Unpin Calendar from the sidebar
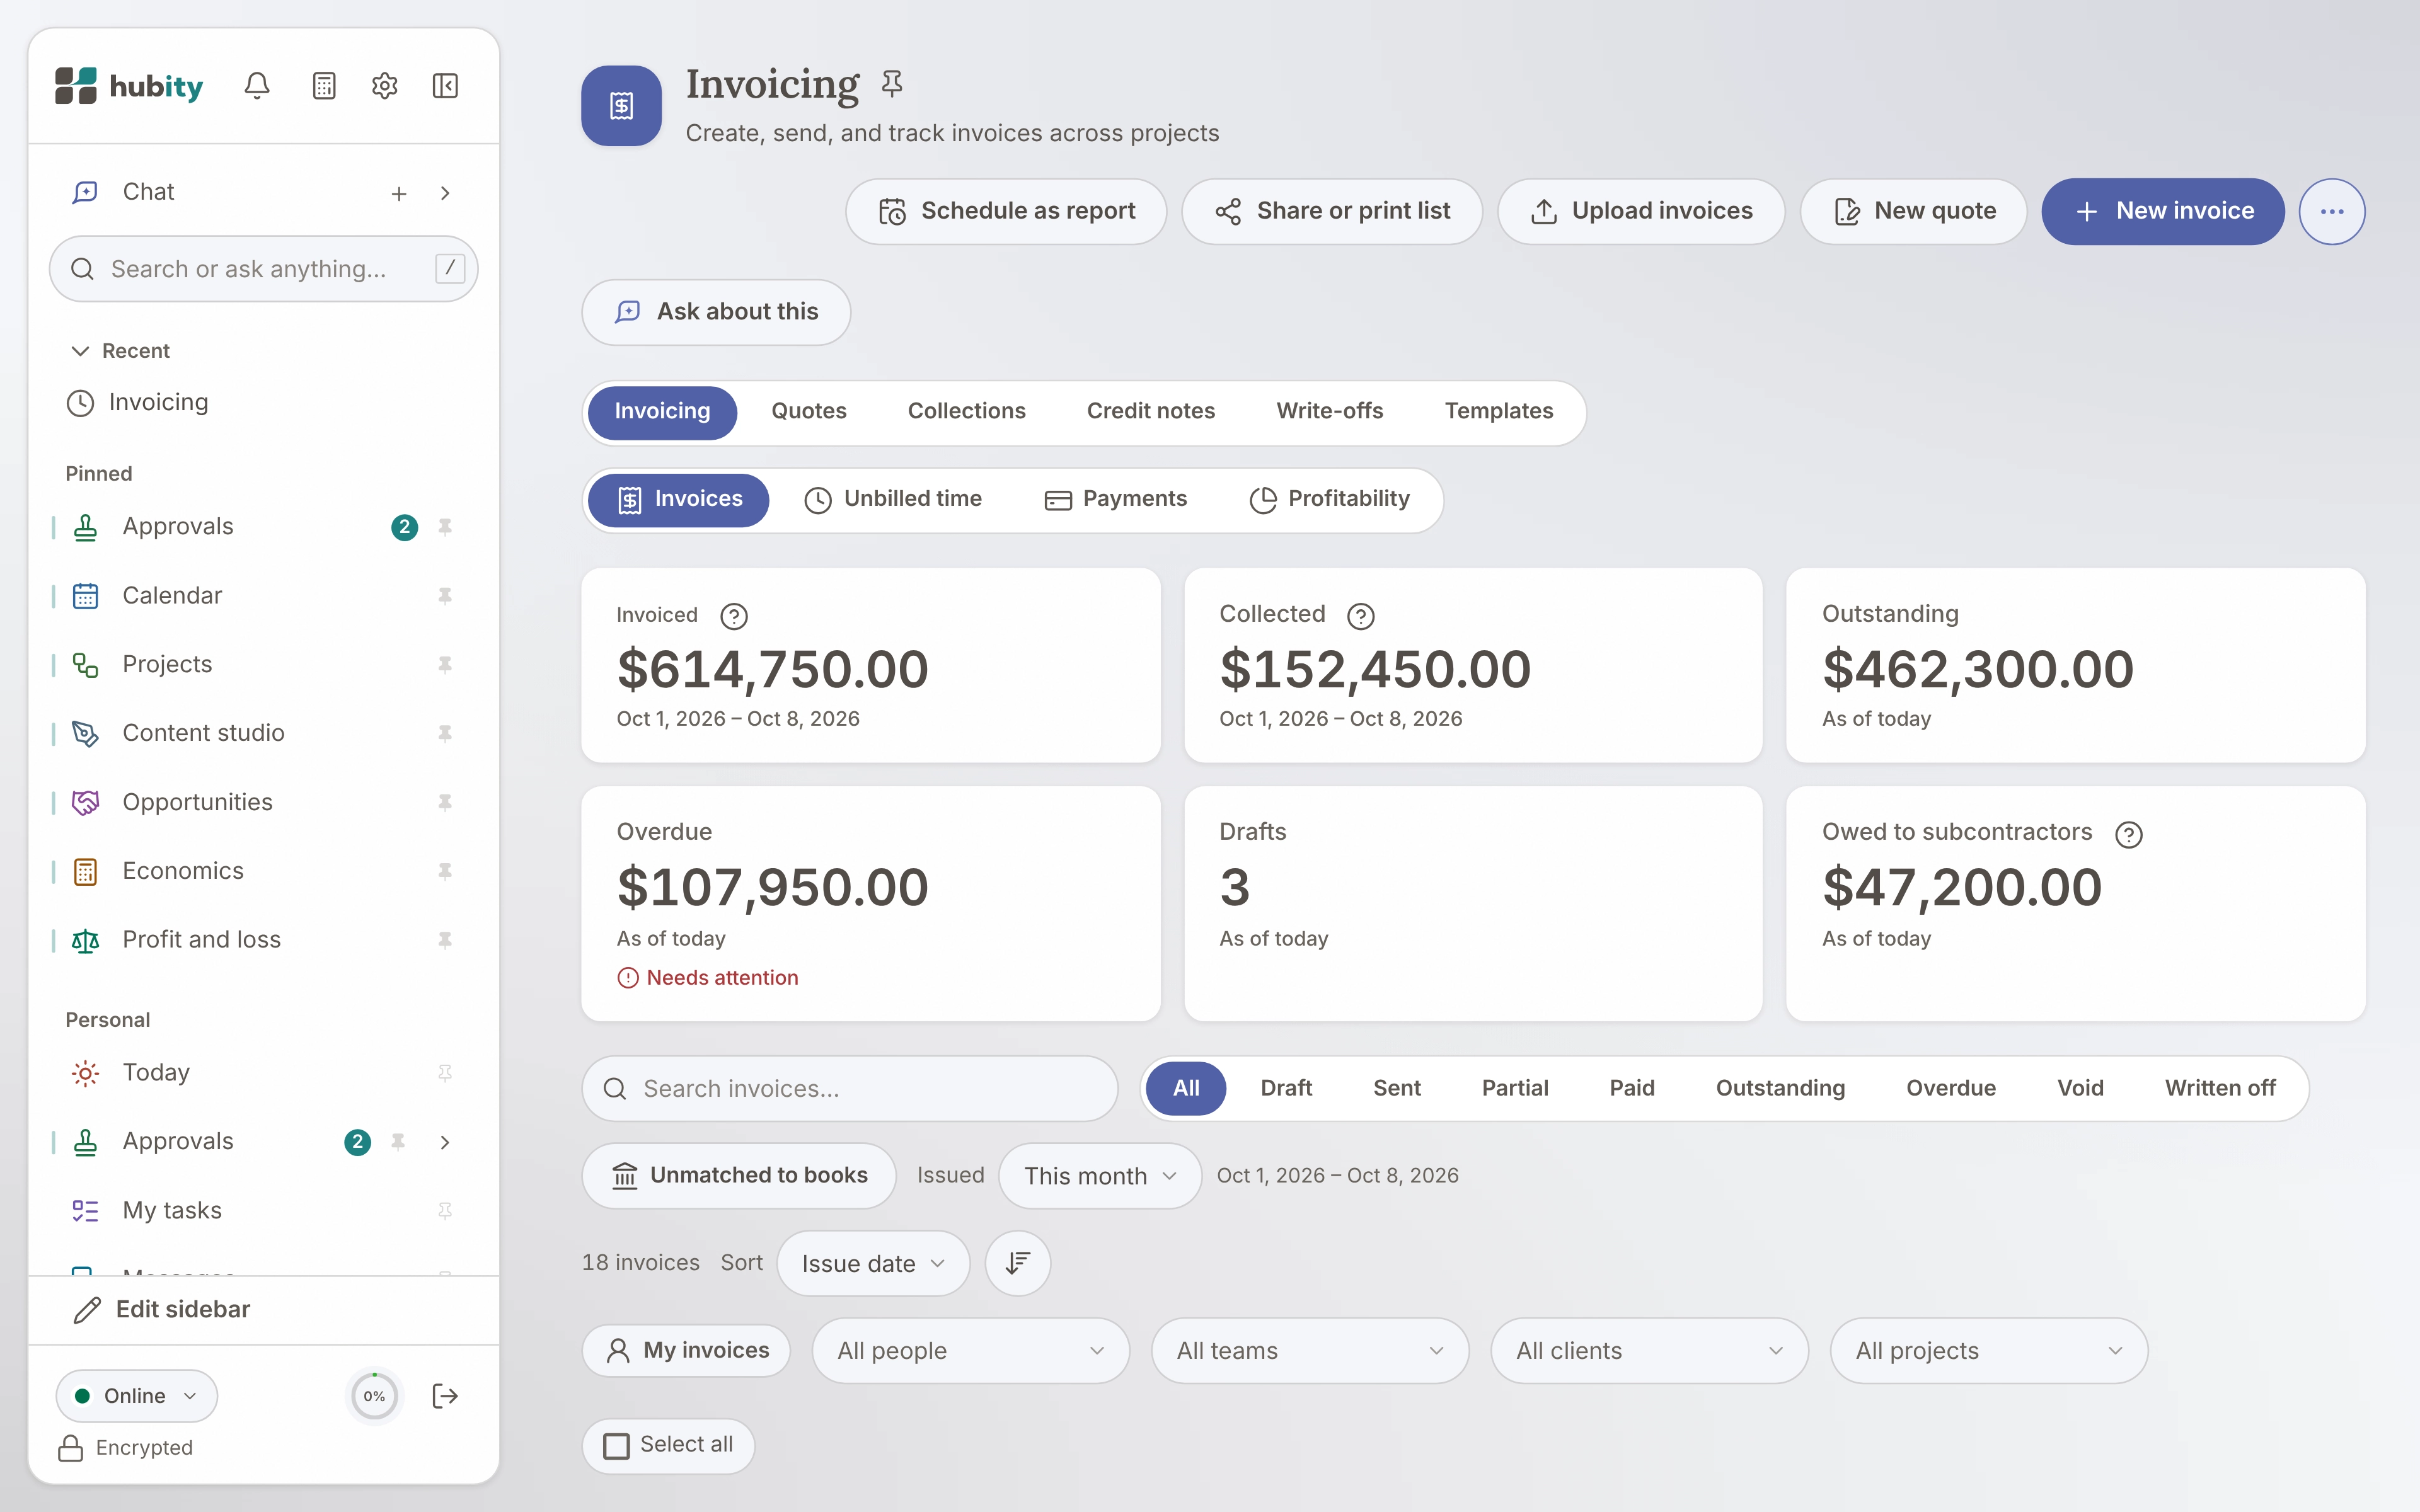Screen dimensions: 2420x1512 [445, 596]
